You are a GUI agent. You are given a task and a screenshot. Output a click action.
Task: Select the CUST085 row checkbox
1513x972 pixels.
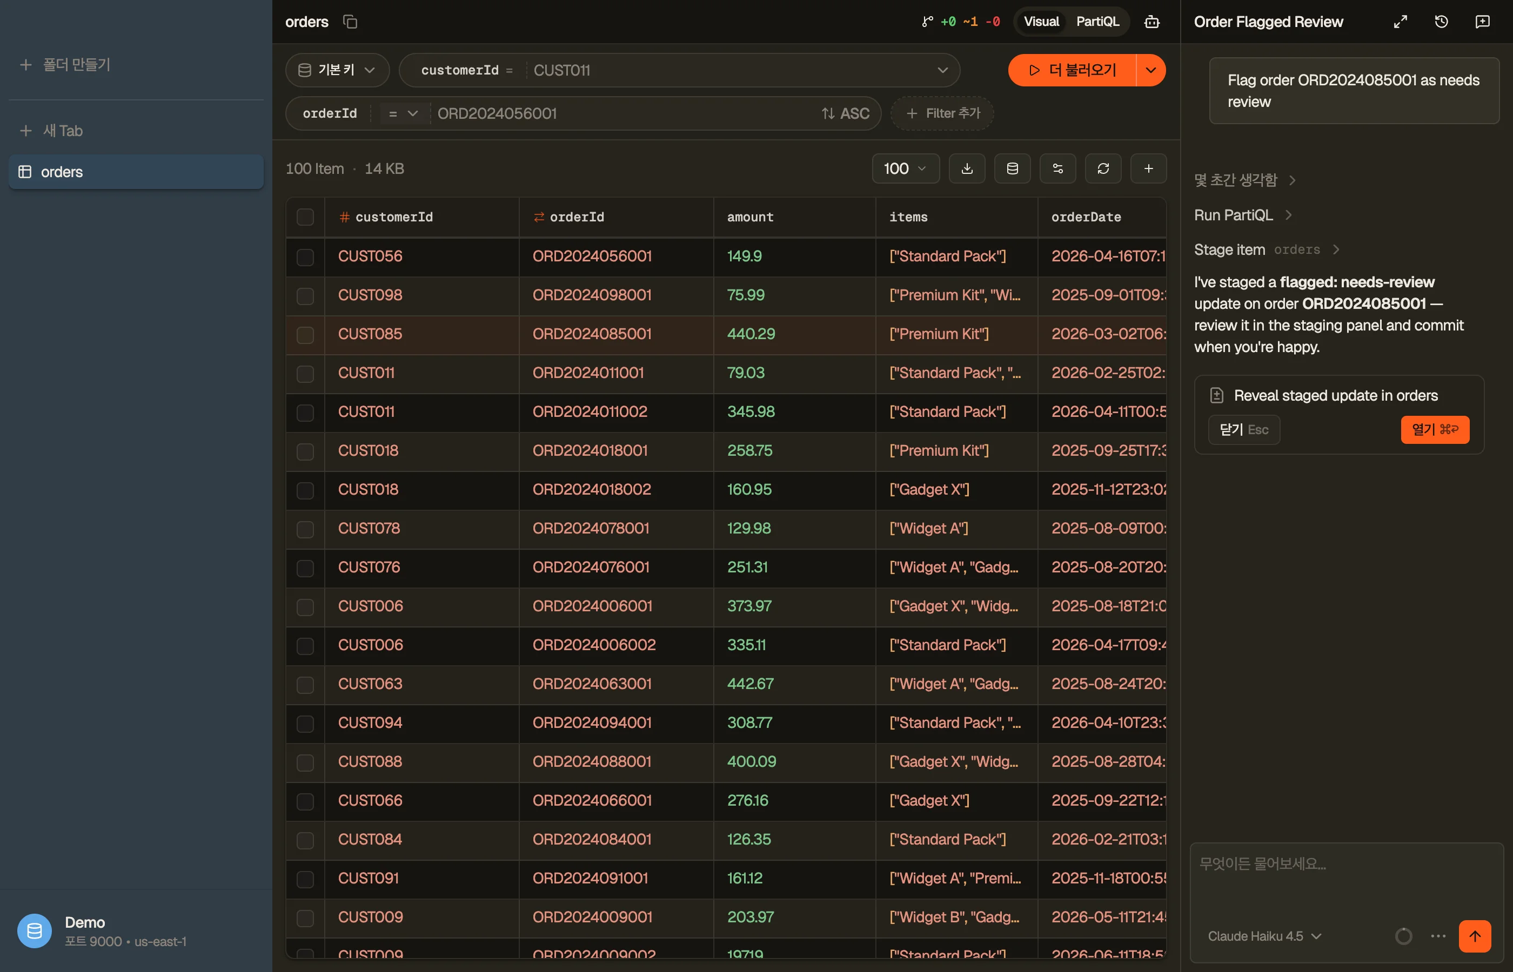(x=305, y=334)
